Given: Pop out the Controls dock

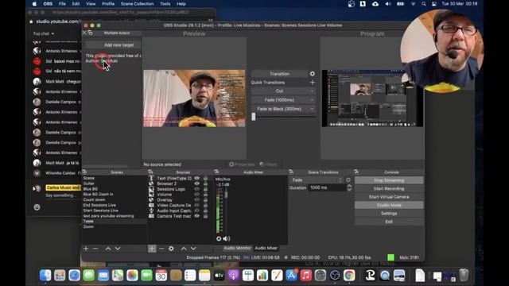Looking at the screenshot, I should tap(356, 172).
